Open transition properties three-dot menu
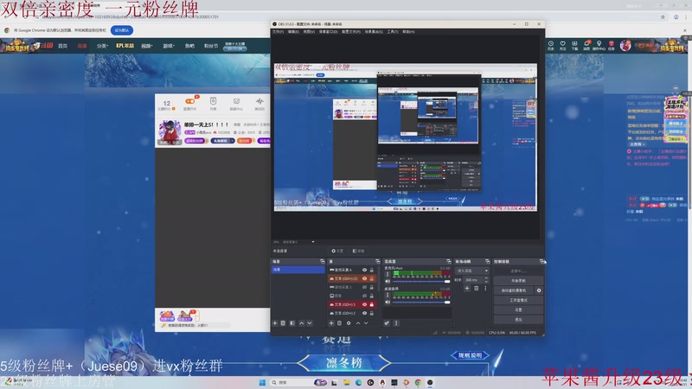Image resolution: width=692 pixels, height=389 pixels. pyautogui.click(x=485, y=289)
